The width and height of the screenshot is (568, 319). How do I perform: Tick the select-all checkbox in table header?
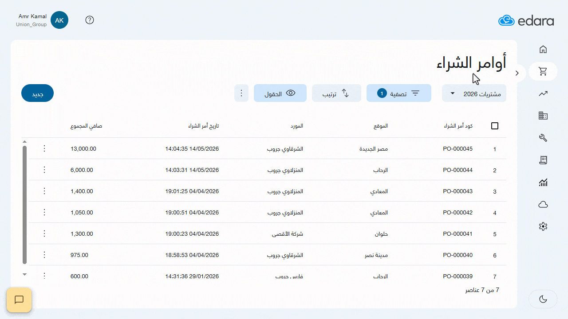tap(495, 126)
